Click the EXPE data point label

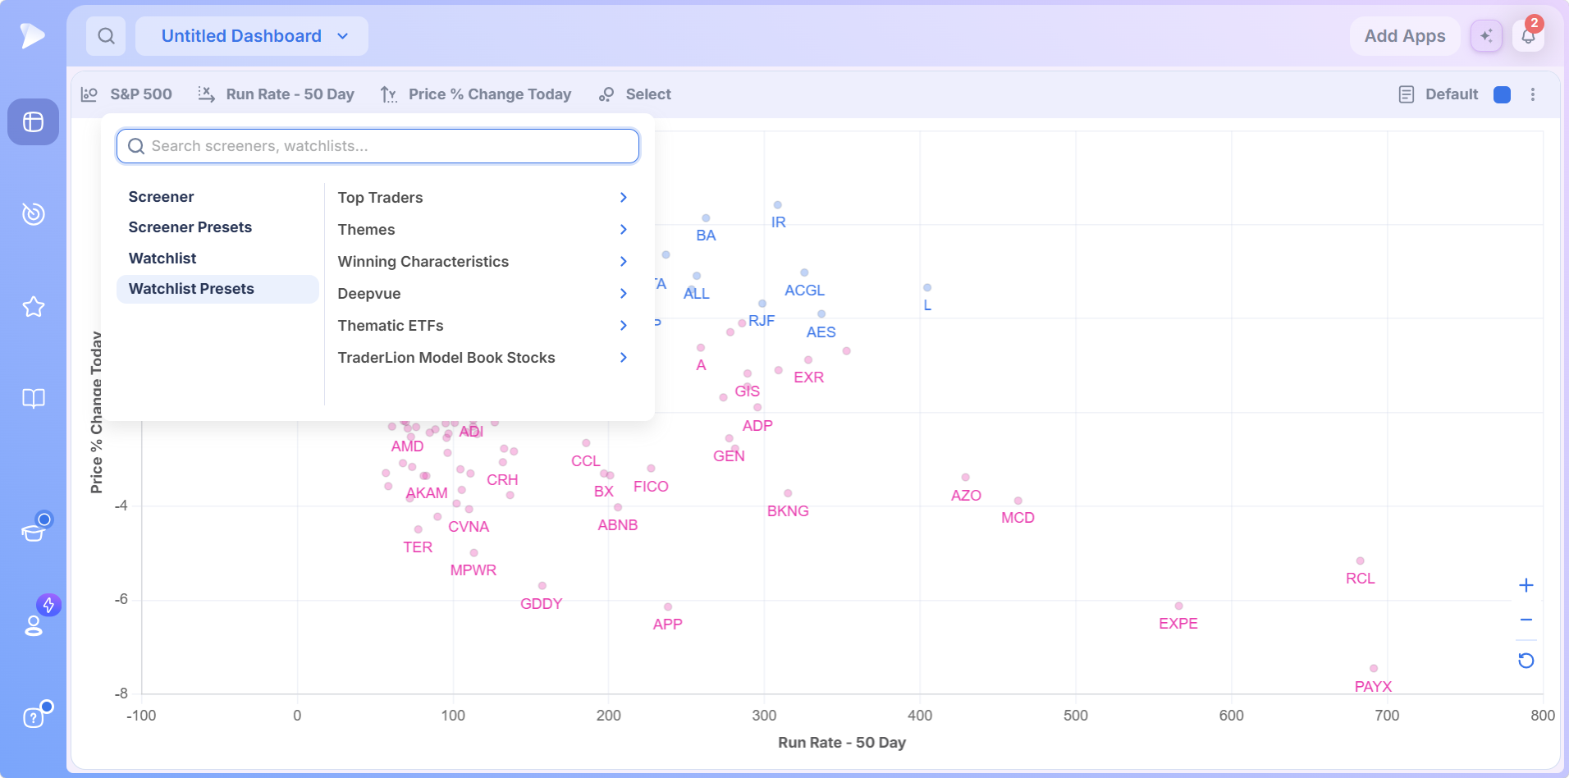click(1178, 624)
